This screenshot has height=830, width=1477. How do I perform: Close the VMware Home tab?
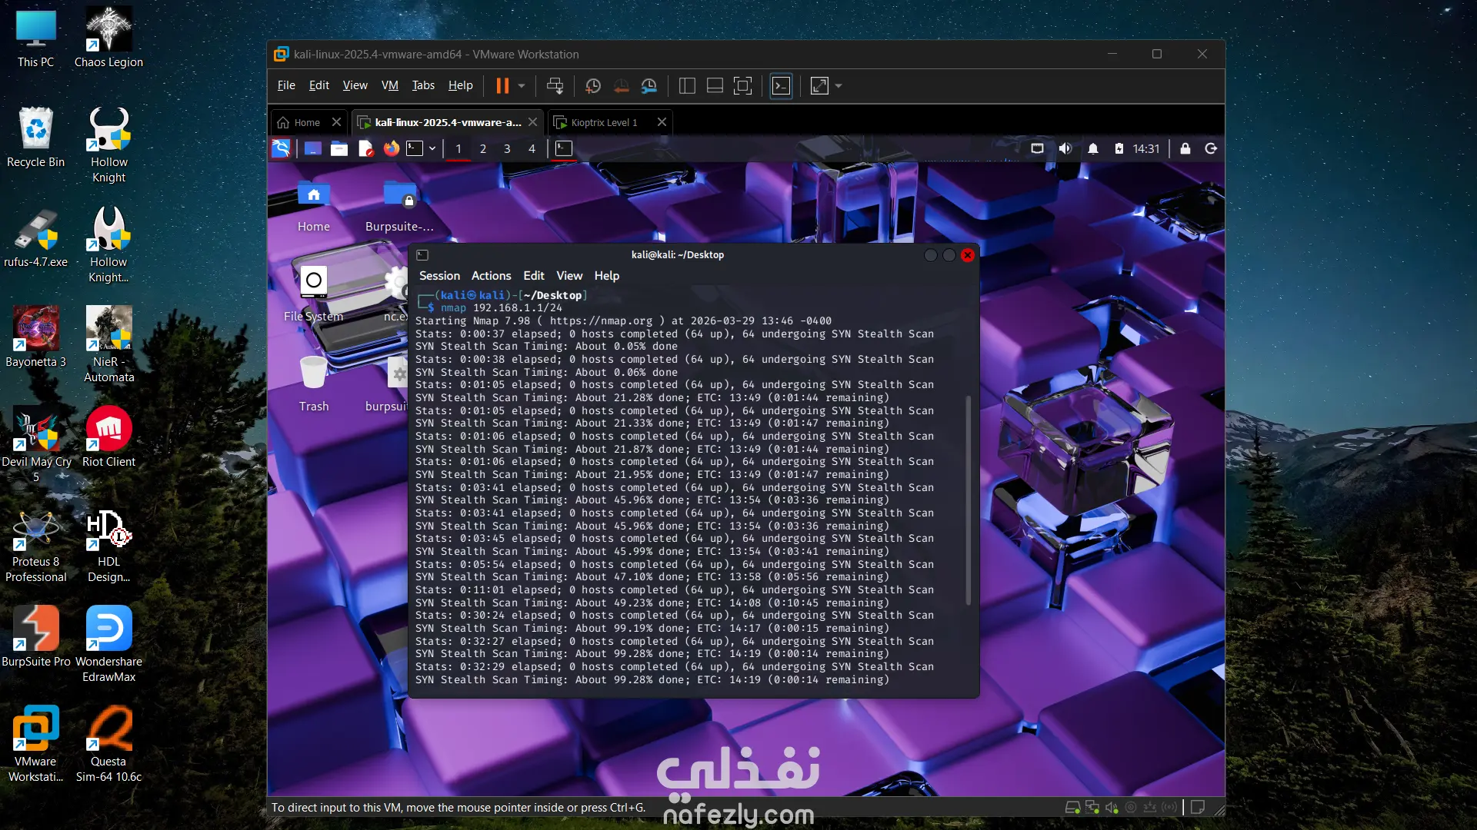pyautogui.click(x=336, y=122)
